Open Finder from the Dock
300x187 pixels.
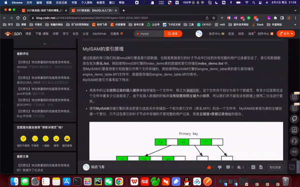click(14, 182)
